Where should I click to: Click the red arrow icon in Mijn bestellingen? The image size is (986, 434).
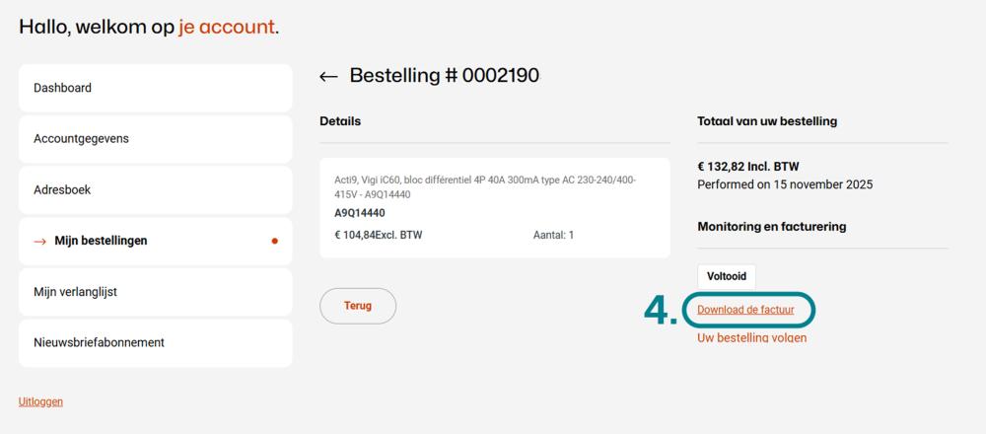point(40,241)
